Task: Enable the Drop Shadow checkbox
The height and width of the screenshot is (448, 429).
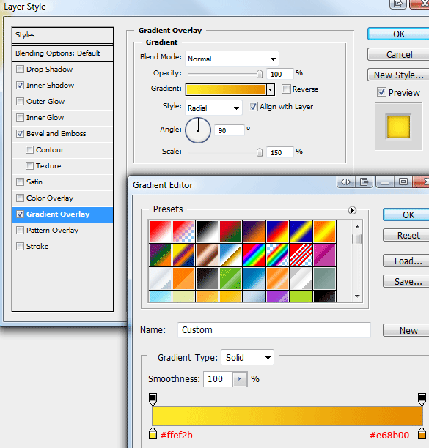Action: pos(20,69)
